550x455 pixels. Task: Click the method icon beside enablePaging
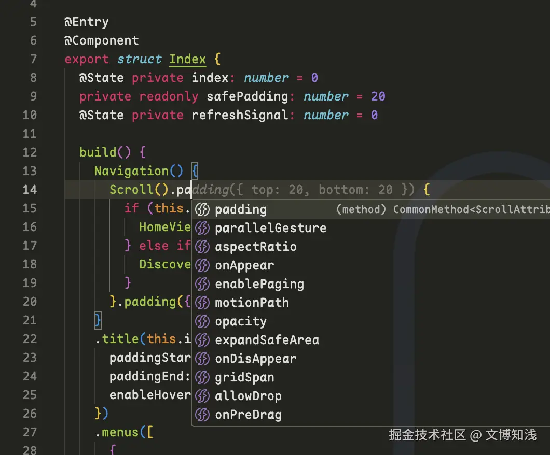tap(202, 284)
